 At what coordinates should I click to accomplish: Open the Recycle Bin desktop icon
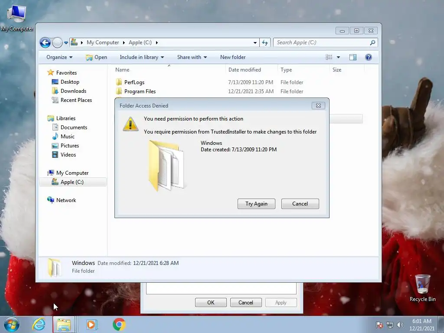click(422, 288)
